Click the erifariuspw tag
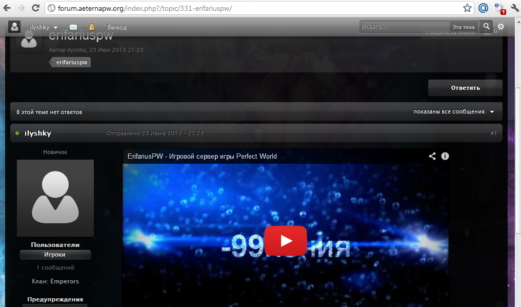The height and width of the screenshot is (307, 521). (x=70, y=62)
